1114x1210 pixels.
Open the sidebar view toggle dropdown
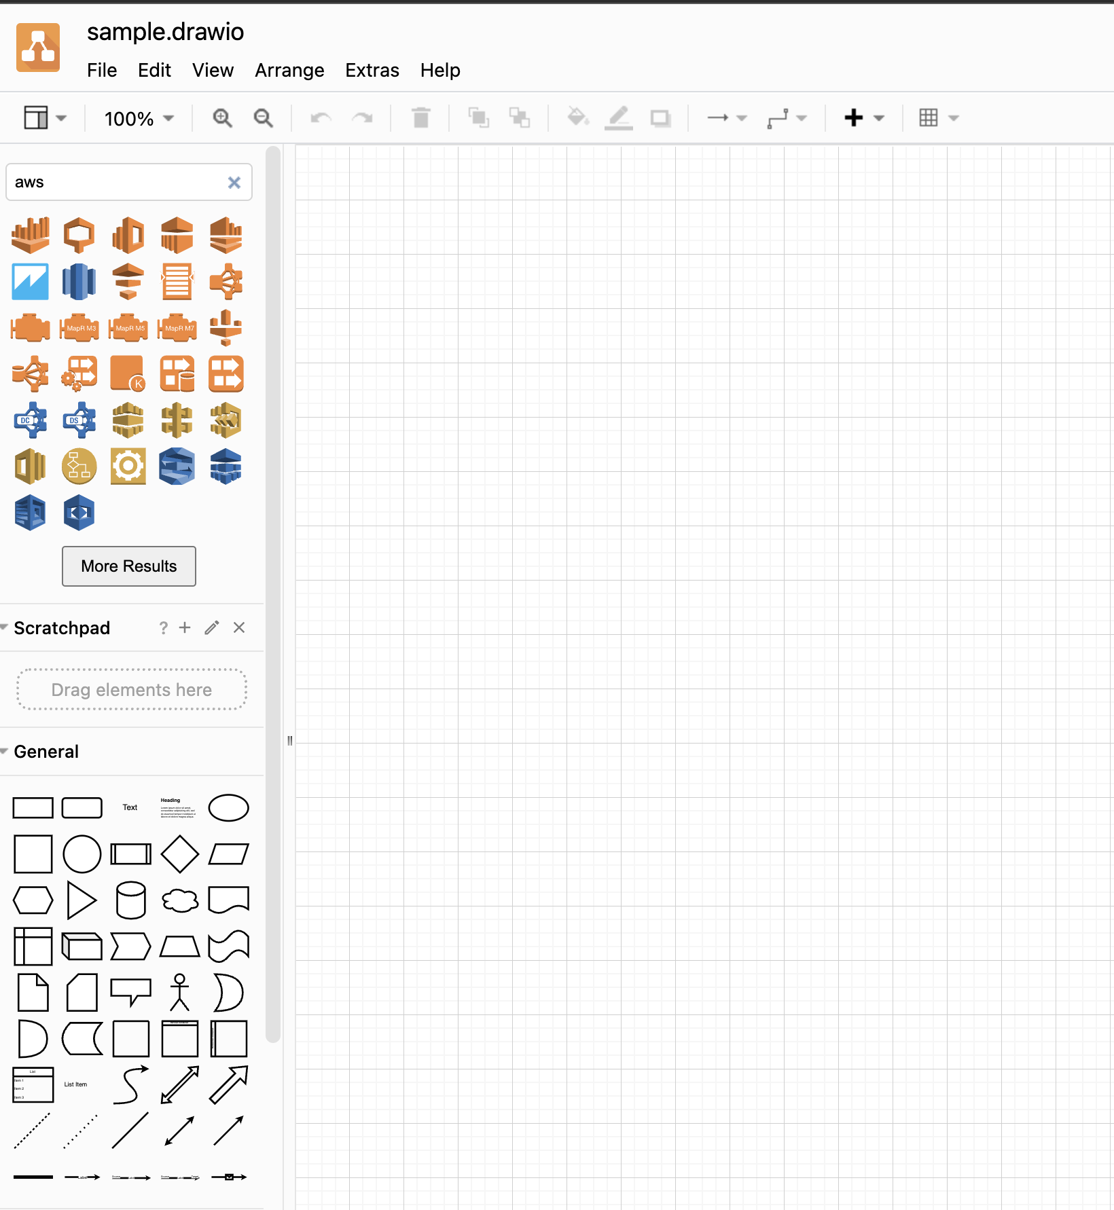(x=46, y=118)
